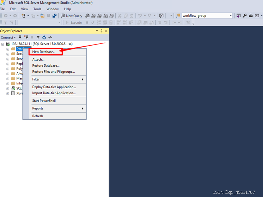Click Disconnect icon in Object Explorer
This screenshot has height=197, width=263.
pos(26,37)
